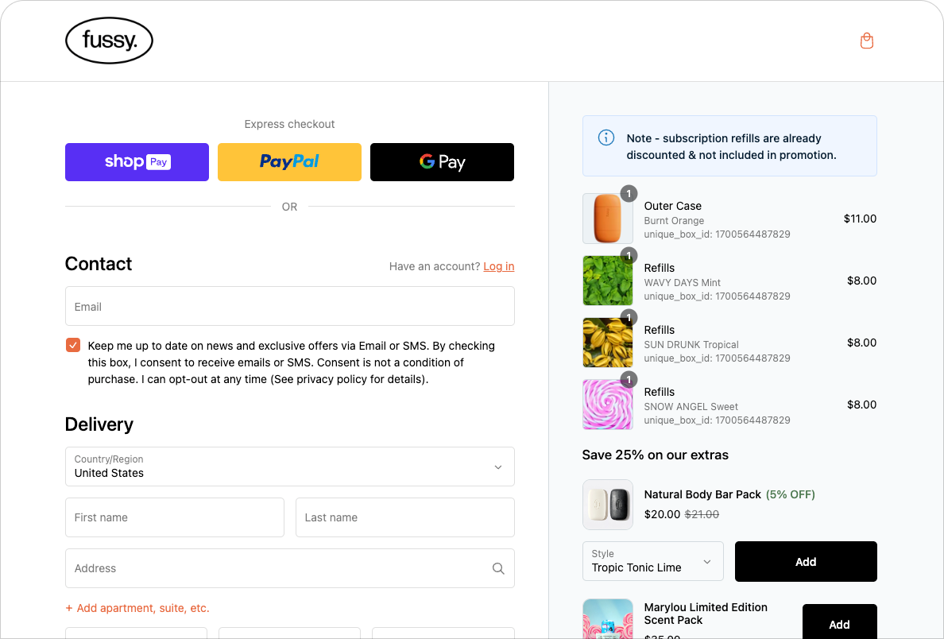Screen dimensions: 944x639
Task: Add the Natural Body Bar Pack
Action: tap(806, 561)
